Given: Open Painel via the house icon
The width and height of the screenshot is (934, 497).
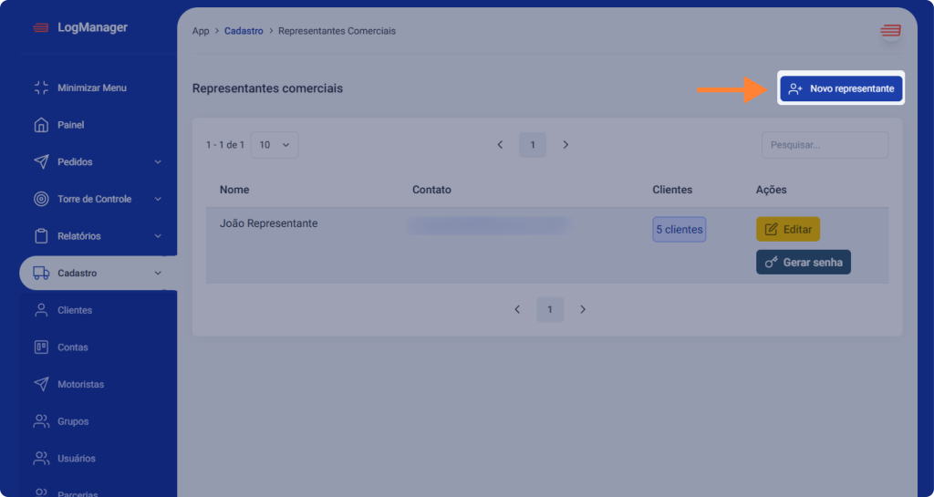Looking at the screenshot, I should coord(41,125).
